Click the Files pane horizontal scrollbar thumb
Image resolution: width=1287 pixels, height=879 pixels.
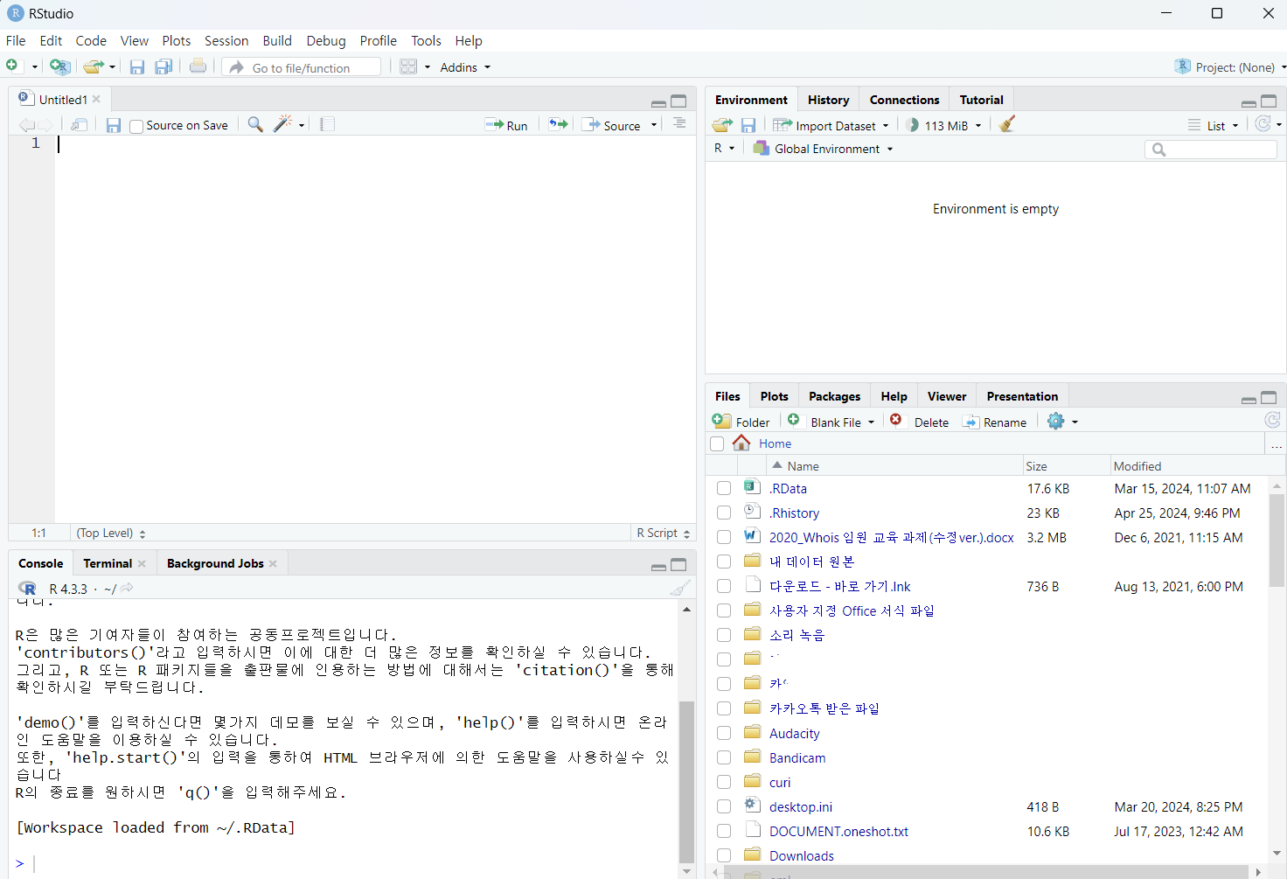(x=985, y=872)
